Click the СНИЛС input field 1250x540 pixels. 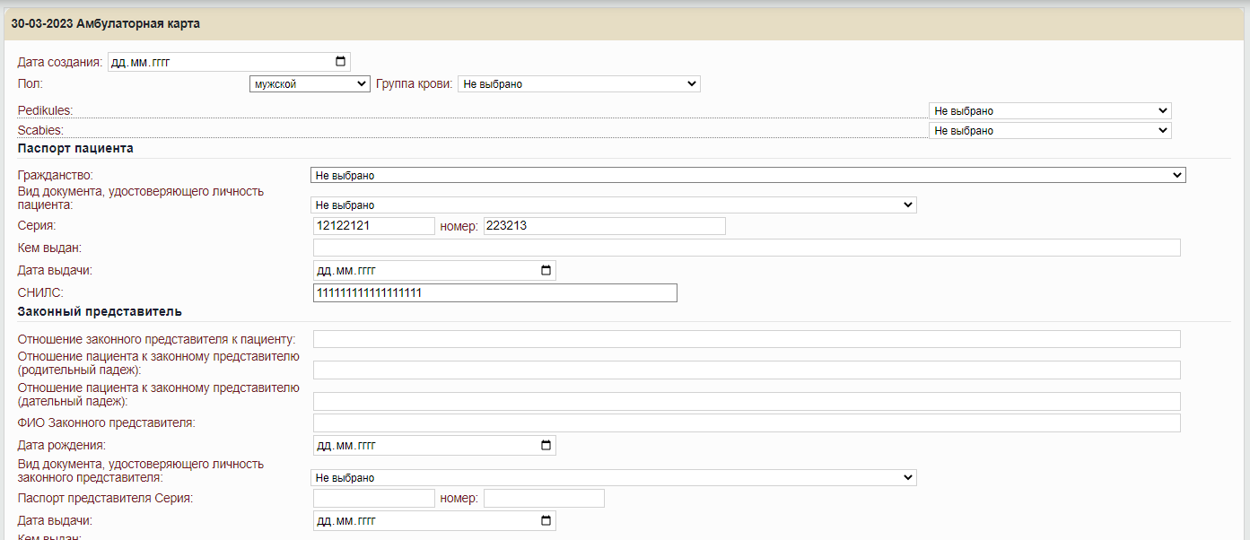494,293
